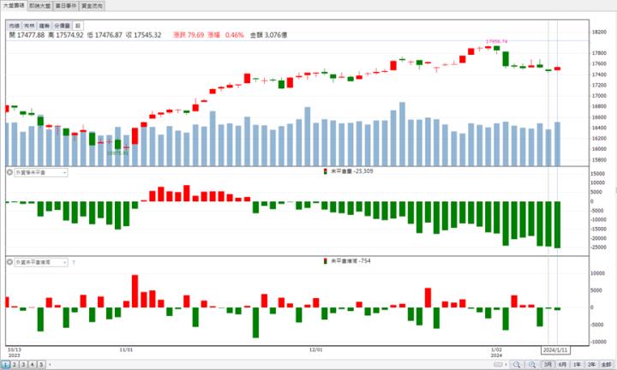The image size is (617, 370).
Task: Open the 外資未平倉 indicator dropdown in middle panel
Action: (41, 173)
